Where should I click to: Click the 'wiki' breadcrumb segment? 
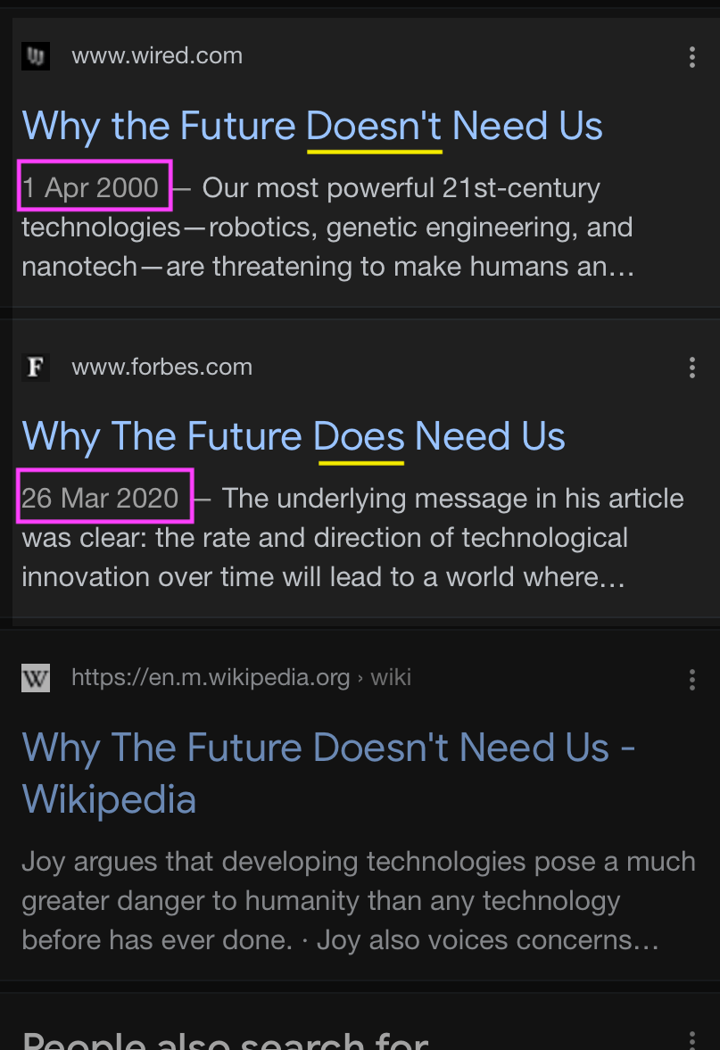coord(391,678)
